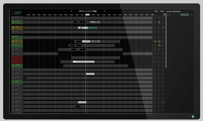
Task: Select the upper red status 7 vehicle row
Action: pos(17,58)
